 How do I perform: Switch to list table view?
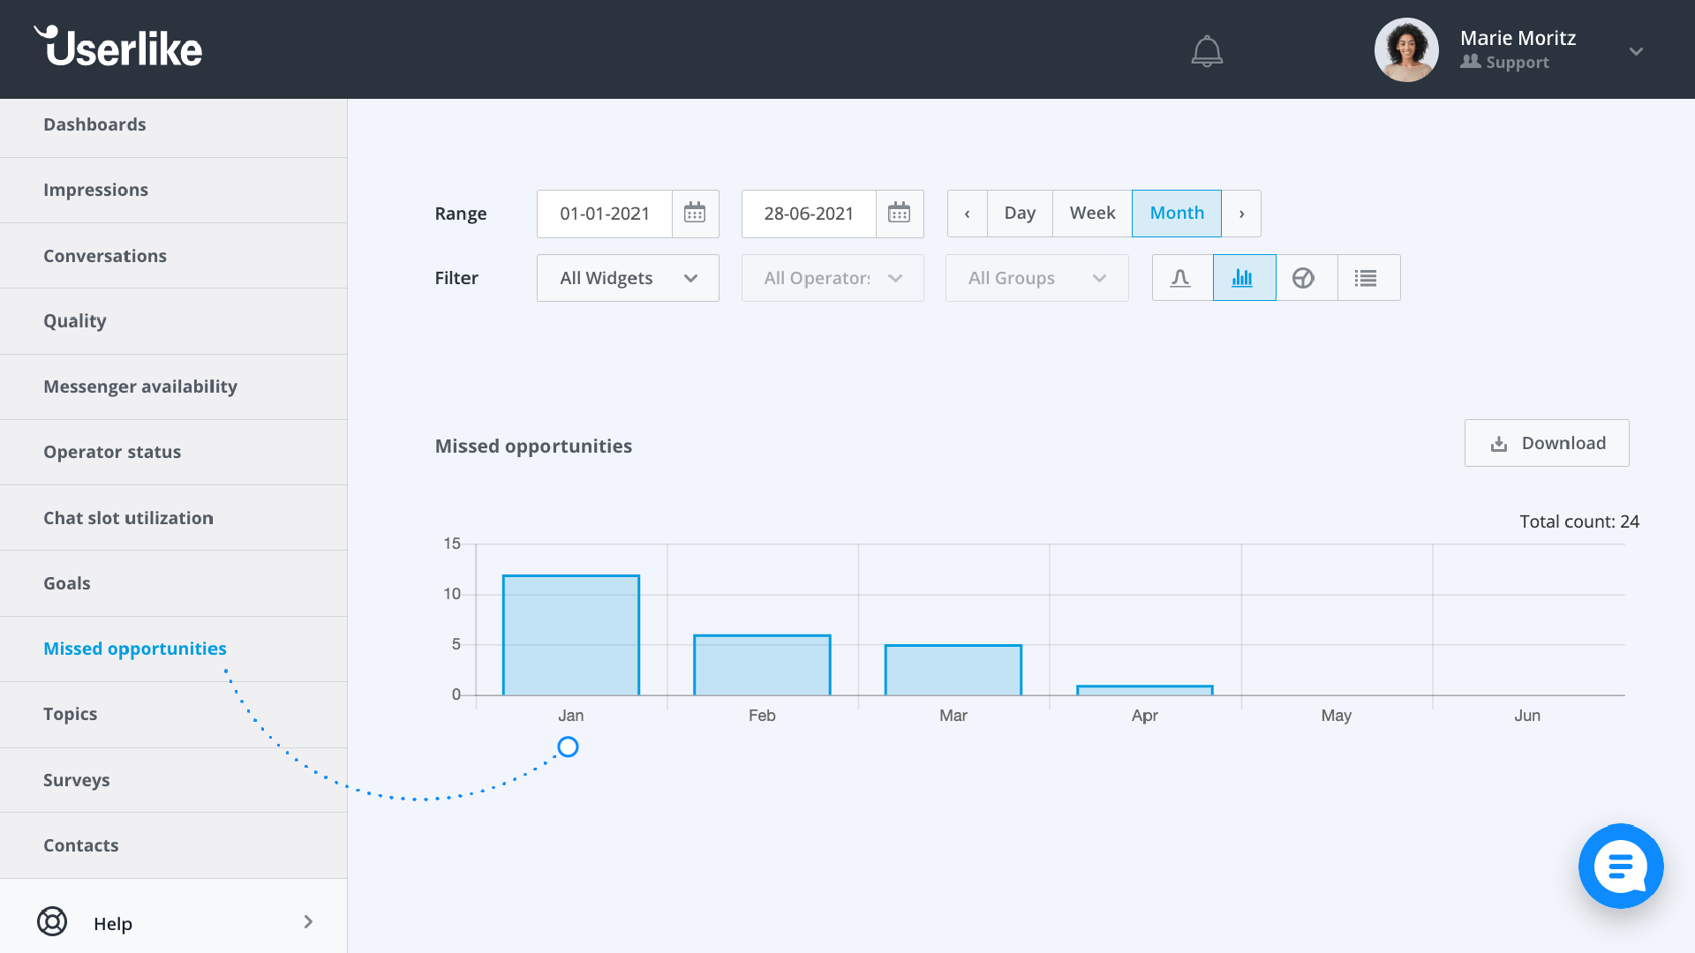click(x=1367, y=278)
